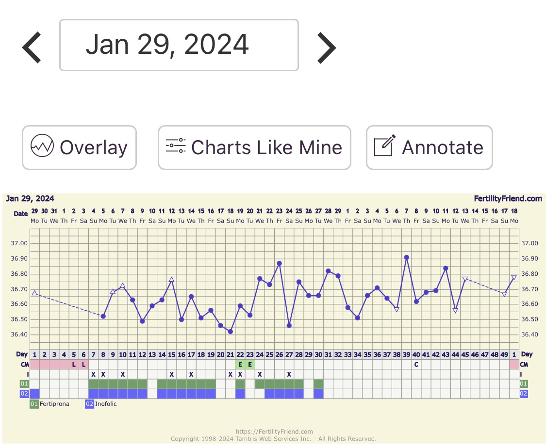Click the pink L cell on day 5
Image resolution: width=546 pixels, height=444 pixels.
point(74,365)
